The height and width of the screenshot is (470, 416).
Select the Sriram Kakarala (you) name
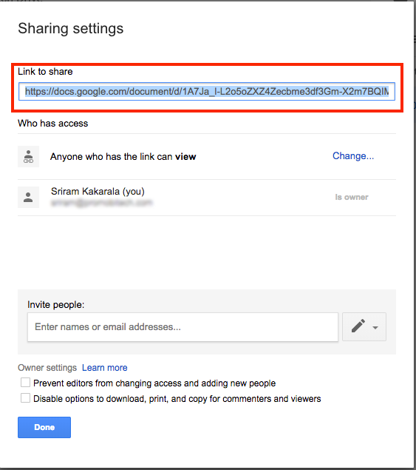pyautogui.click(x=98, y=191)
